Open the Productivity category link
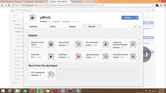Image resolution: width=166 pixels, height=93 pixels. 56,21
